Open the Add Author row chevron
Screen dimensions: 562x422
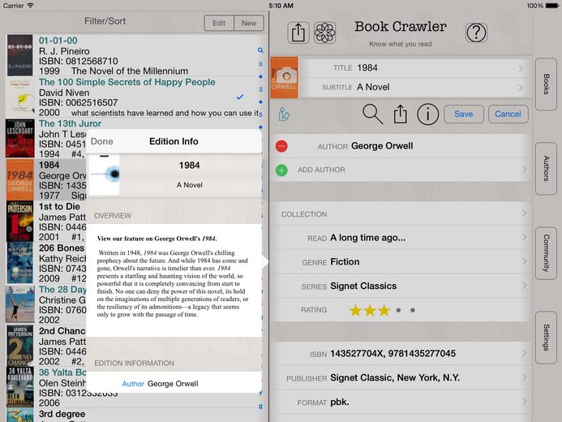point(525,170)
